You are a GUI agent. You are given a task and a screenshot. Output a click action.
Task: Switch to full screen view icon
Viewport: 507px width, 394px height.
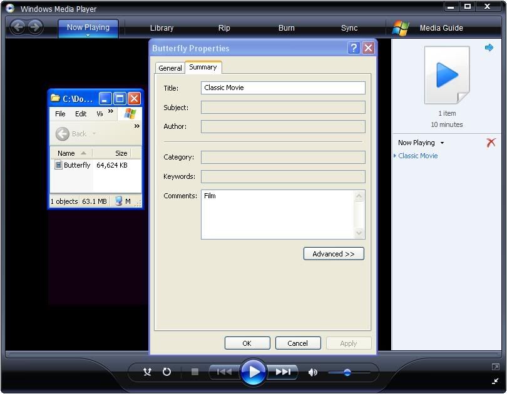click(495, 367)
